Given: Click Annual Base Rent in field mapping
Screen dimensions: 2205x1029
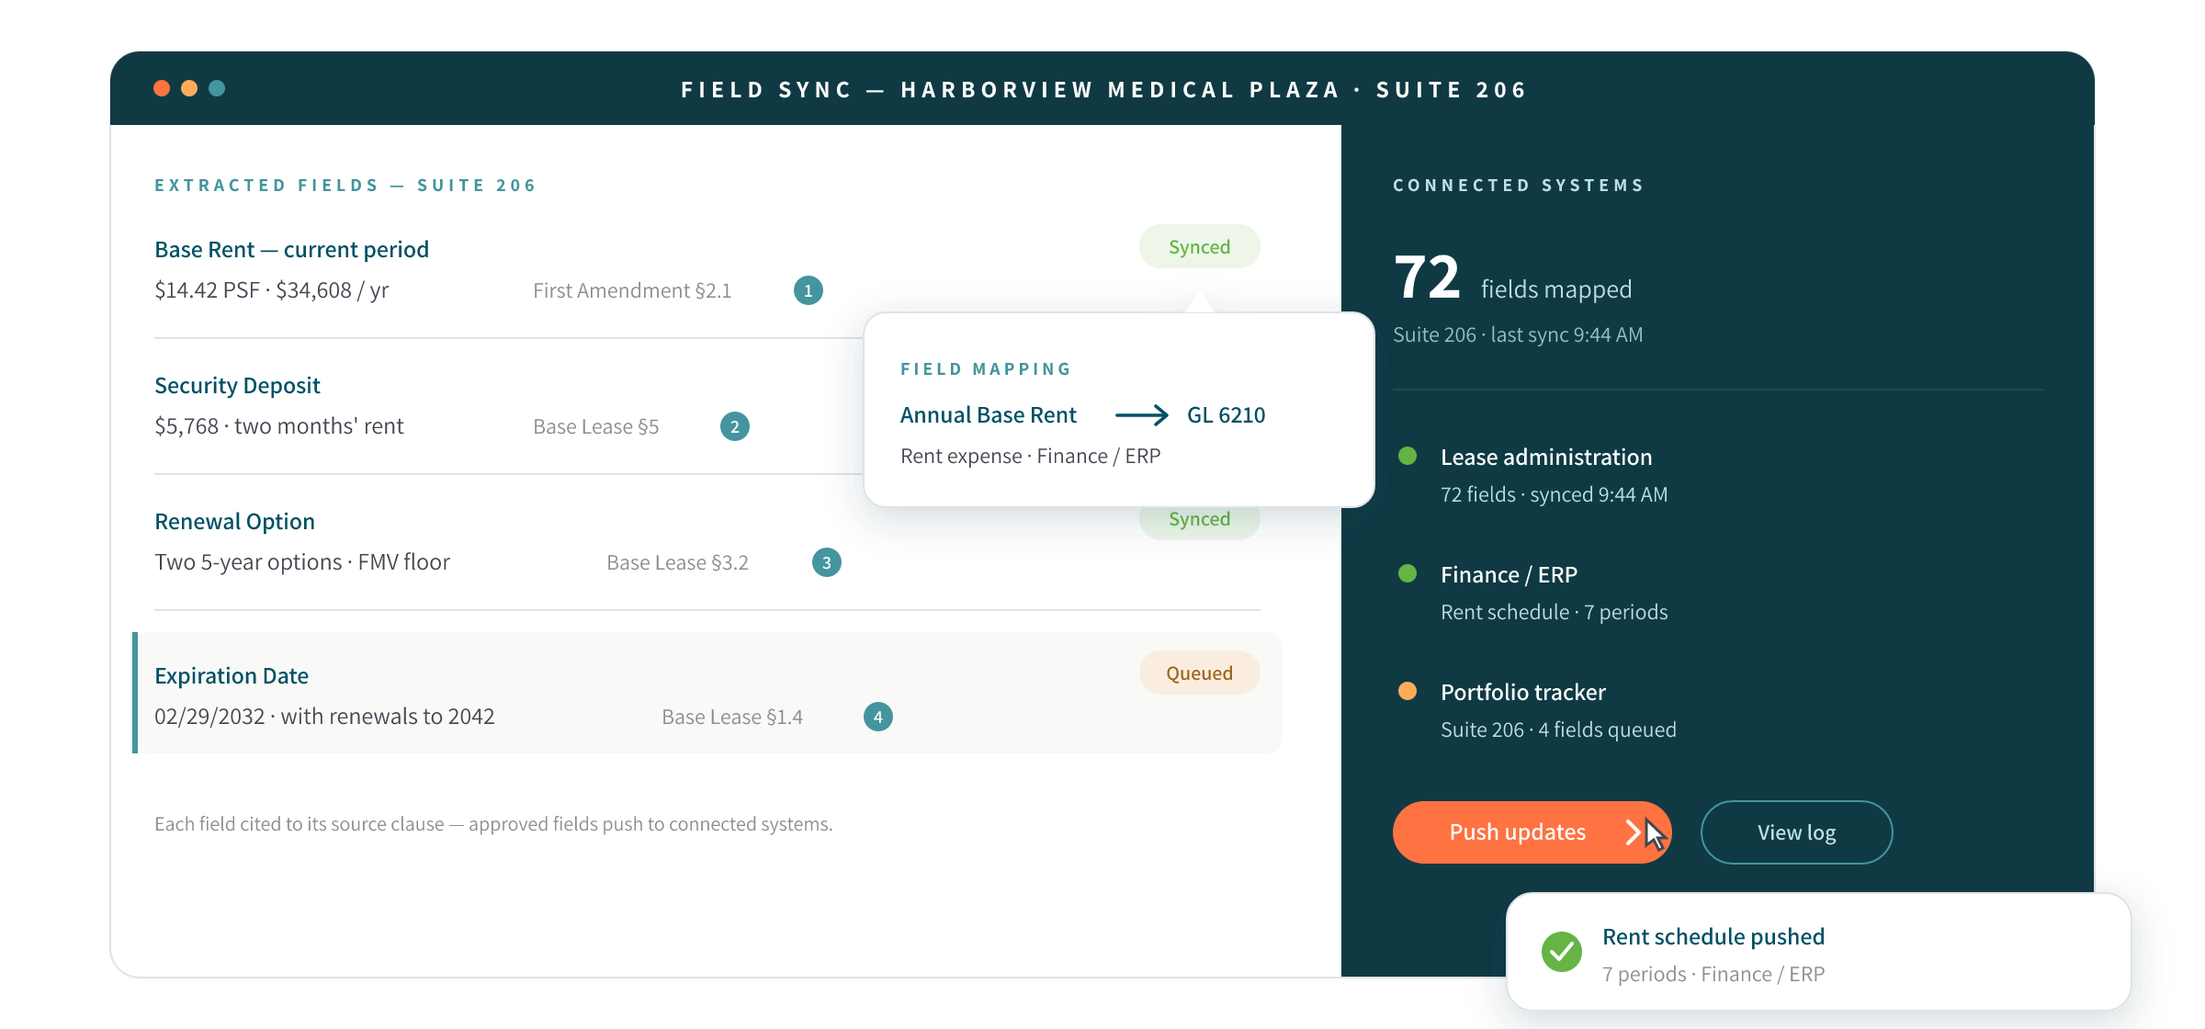Looking at the screenshot, I should click(988, 415).
